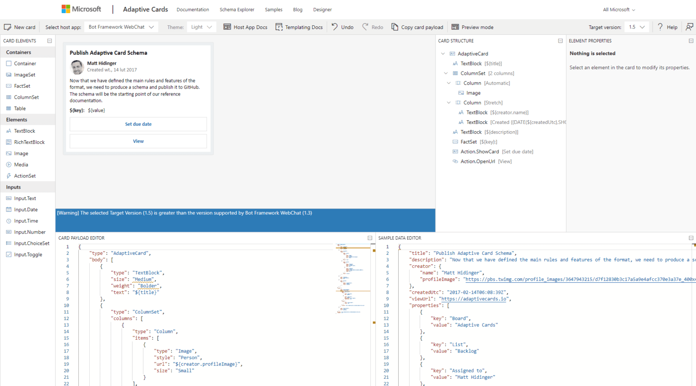Image resolution: width=696 pixels, height=386 pixels.
Task: Pick the Input.Toggle element from palette
Action: pos(28,255)
